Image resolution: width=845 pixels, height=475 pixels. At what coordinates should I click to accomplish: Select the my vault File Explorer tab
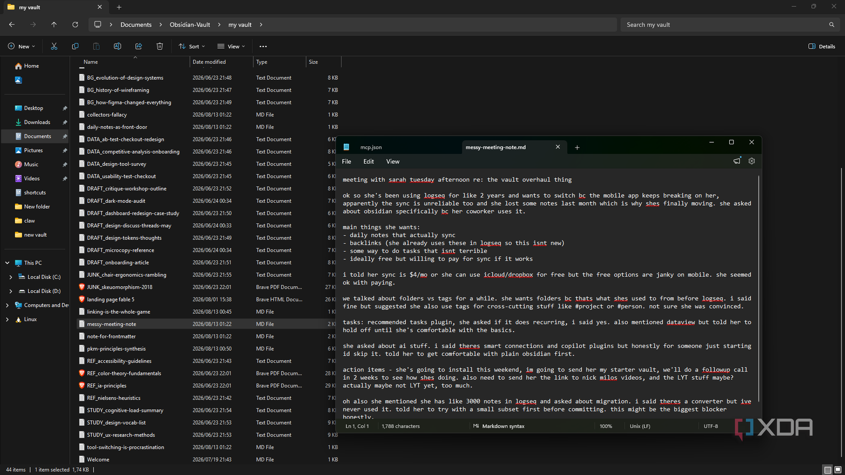pos(55,7)
